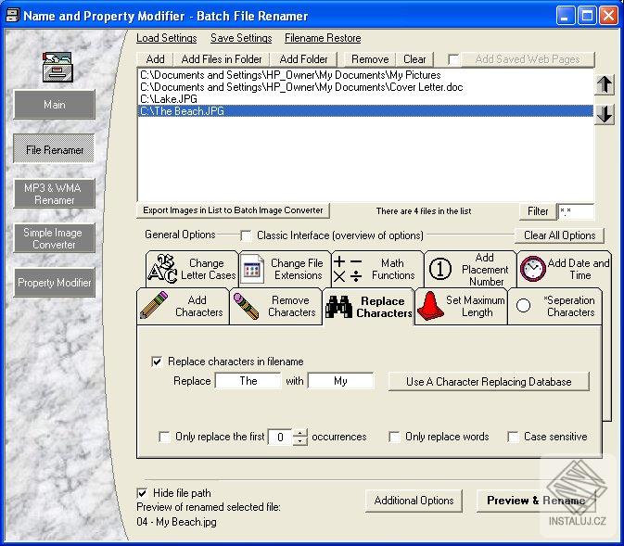Click the red cone Set Maximum Length icon
This screenshot has height=546, width=624.
click(x=428, y=306)
